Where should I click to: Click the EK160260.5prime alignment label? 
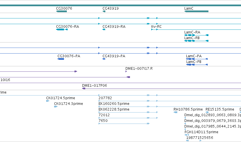[114, 104]
